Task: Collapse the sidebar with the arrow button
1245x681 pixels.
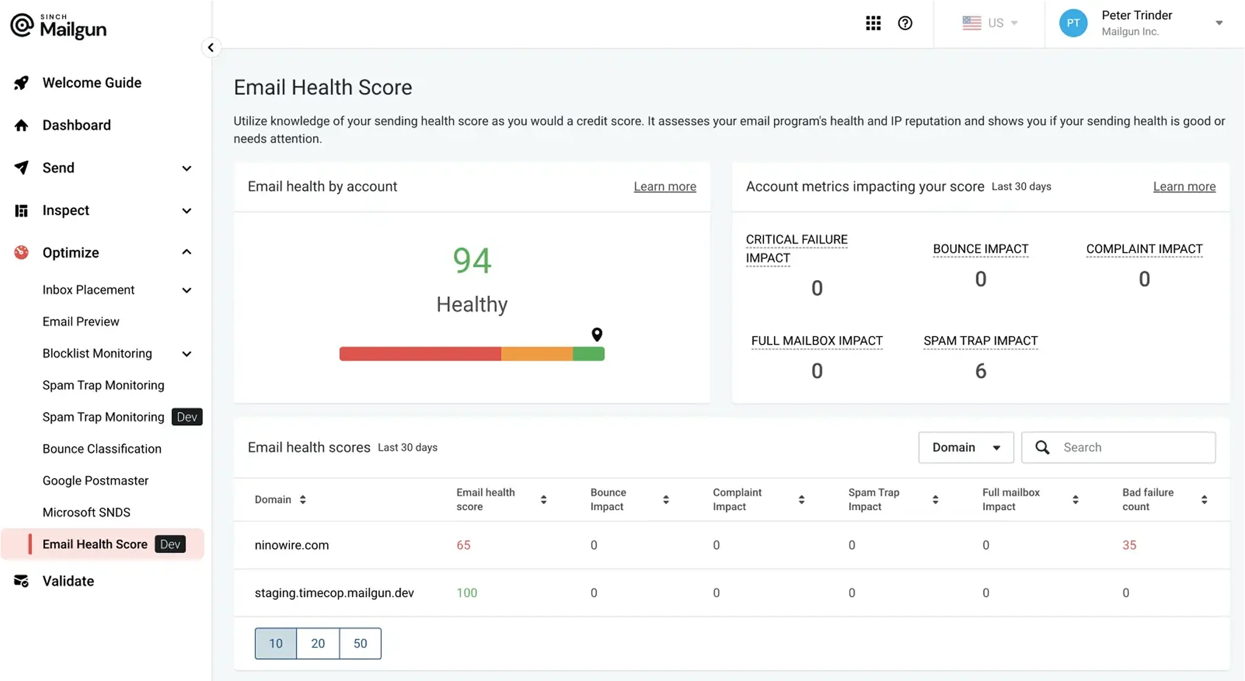Action: [x=210, y=47]
